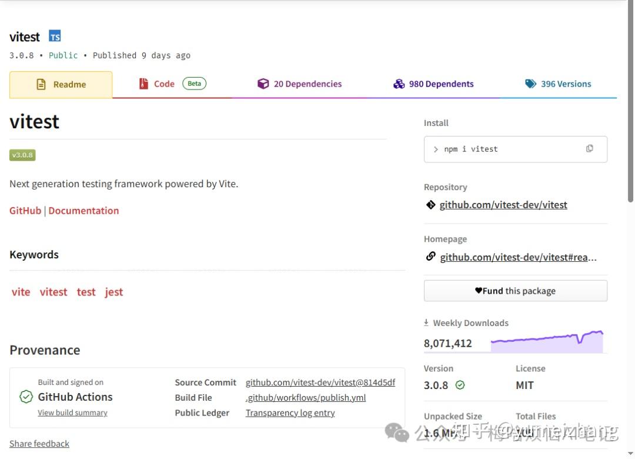The height and width of the screenshot is (459, 635).
Task: Click the Fund this package button
Action: click(516, 291)
